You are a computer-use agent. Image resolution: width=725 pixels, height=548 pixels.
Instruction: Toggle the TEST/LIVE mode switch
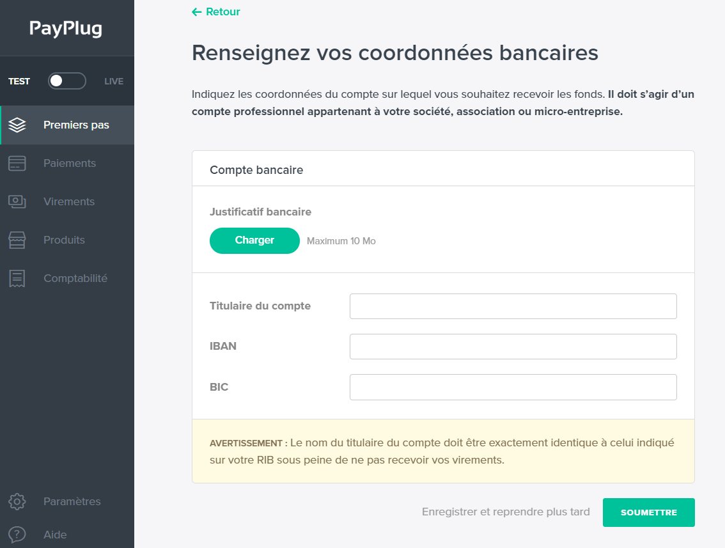tap(66, 81)
